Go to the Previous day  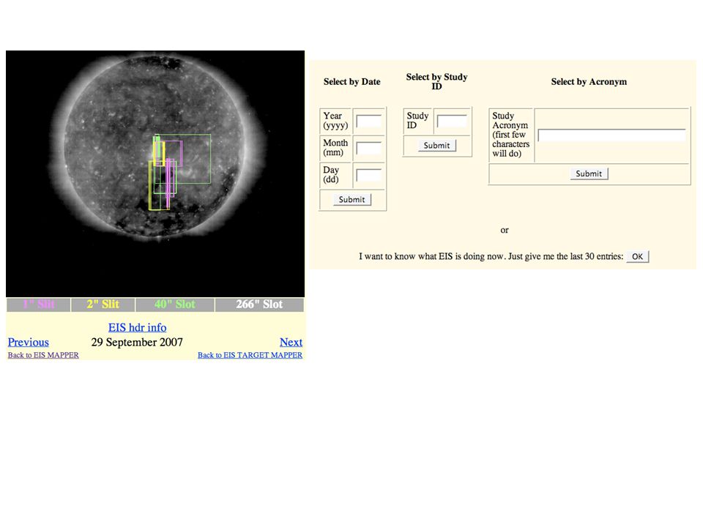29,342
